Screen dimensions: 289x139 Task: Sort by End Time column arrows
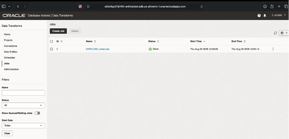coord(245,41)
